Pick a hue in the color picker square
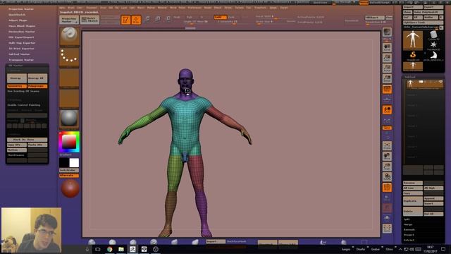Viewport: 451px width, 254px height. pyautogui.click(x=69, y=142)
